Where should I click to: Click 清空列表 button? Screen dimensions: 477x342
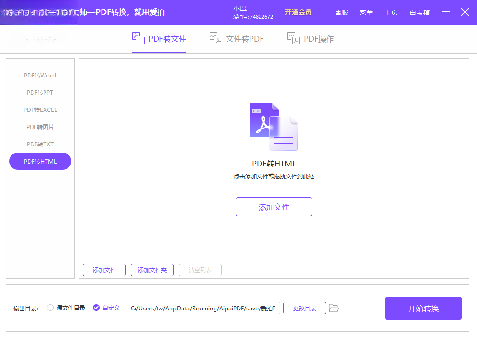pyautogui.click(x=200, y=270)
